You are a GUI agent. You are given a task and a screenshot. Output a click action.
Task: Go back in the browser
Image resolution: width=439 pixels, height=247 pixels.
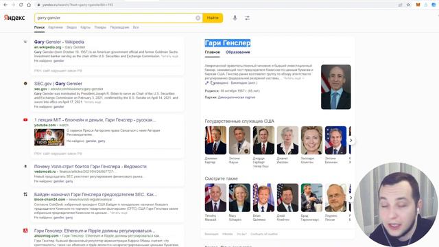click(5, 5)
